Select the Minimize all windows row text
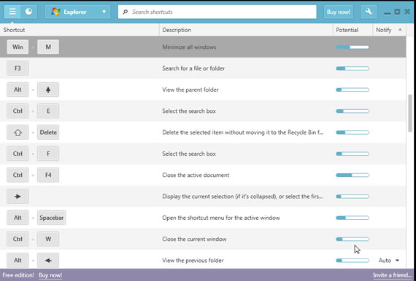The height and width of the screenshot is (281, 416). tap(189, 47)
